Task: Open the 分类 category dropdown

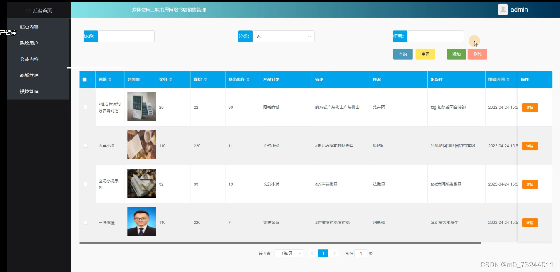Action: pos(284,36)
